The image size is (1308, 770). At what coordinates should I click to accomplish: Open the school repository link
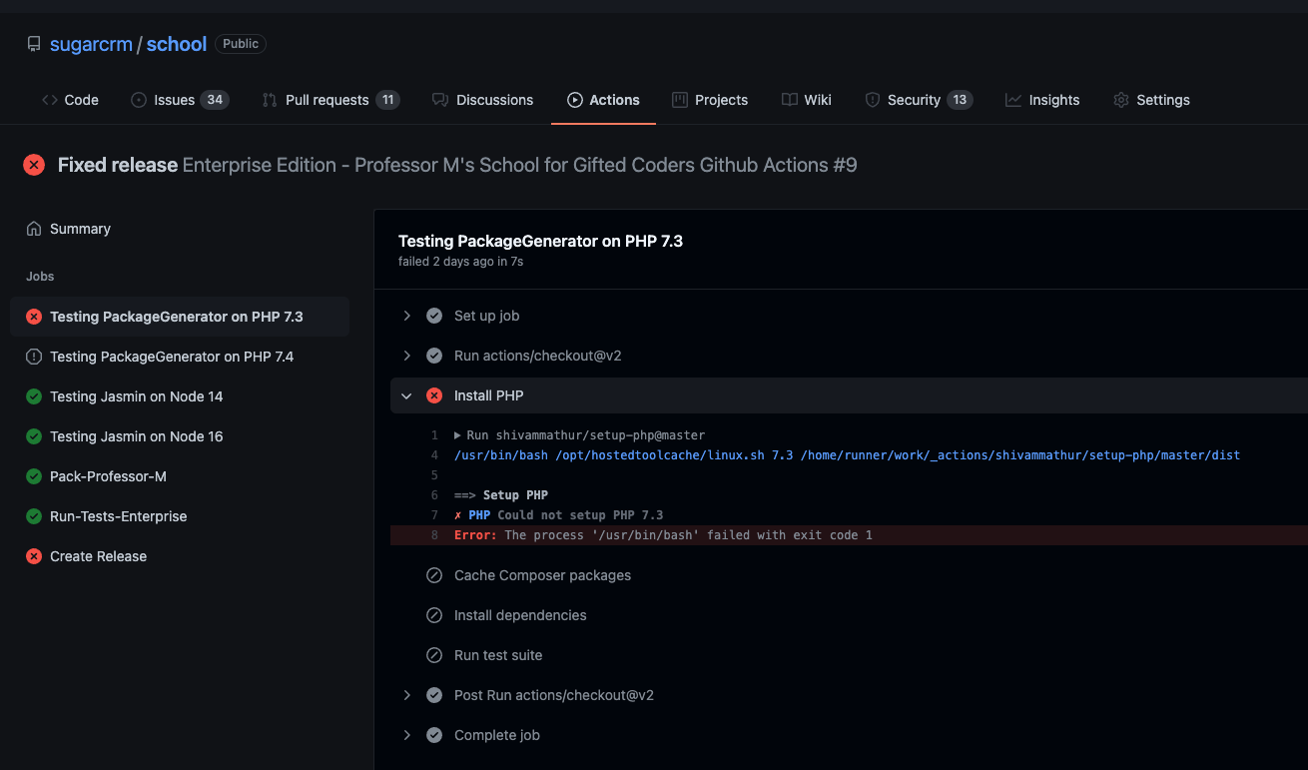point(177,44)
